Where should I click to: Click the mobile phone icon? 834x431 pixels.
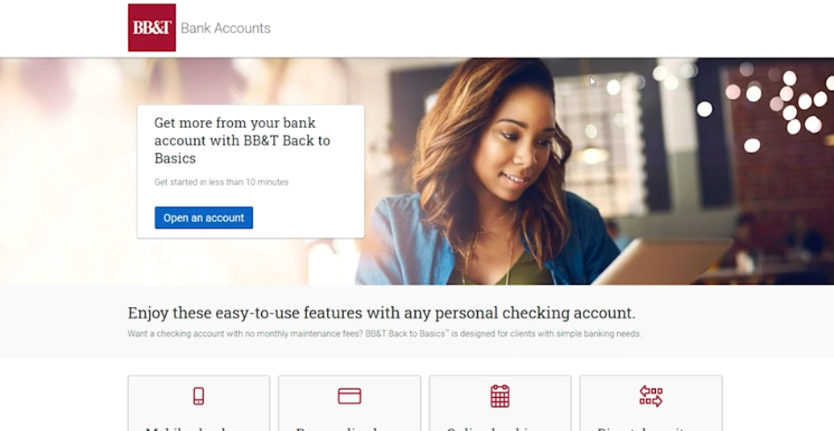[x=198, y=396]
